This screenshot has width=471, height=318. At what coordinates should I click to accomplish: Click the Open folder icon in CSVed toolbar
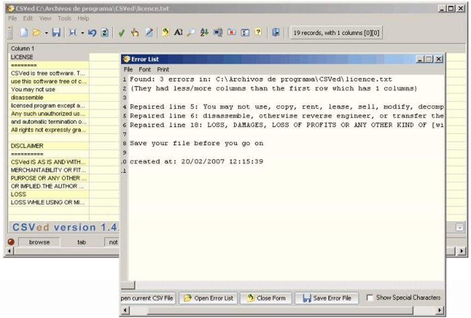tap(36, 32)
